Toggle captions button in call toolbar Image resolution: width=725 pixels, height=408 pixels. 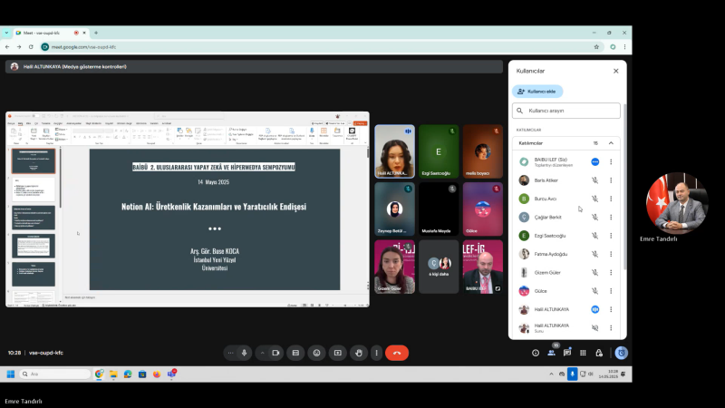[x=295, y=353]
